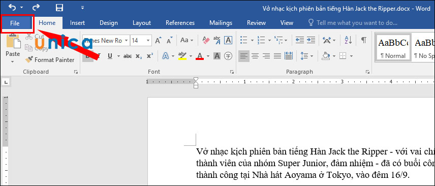Click the Distributed alignment icon

289,56
